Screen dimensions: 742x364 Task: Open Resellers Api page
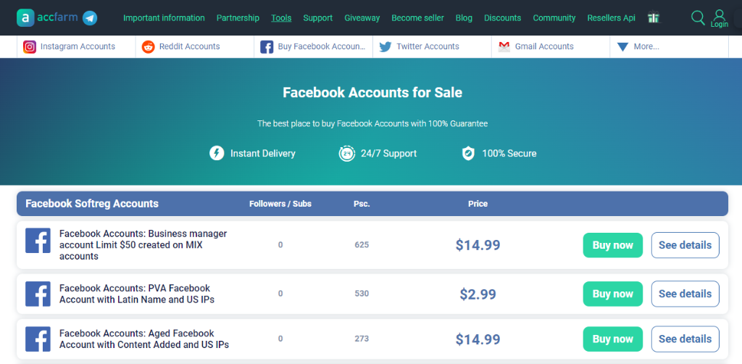click(x=612, y=18)
